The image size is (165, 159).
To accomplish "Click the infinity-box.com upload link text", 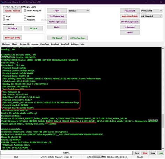I will 37,124.
